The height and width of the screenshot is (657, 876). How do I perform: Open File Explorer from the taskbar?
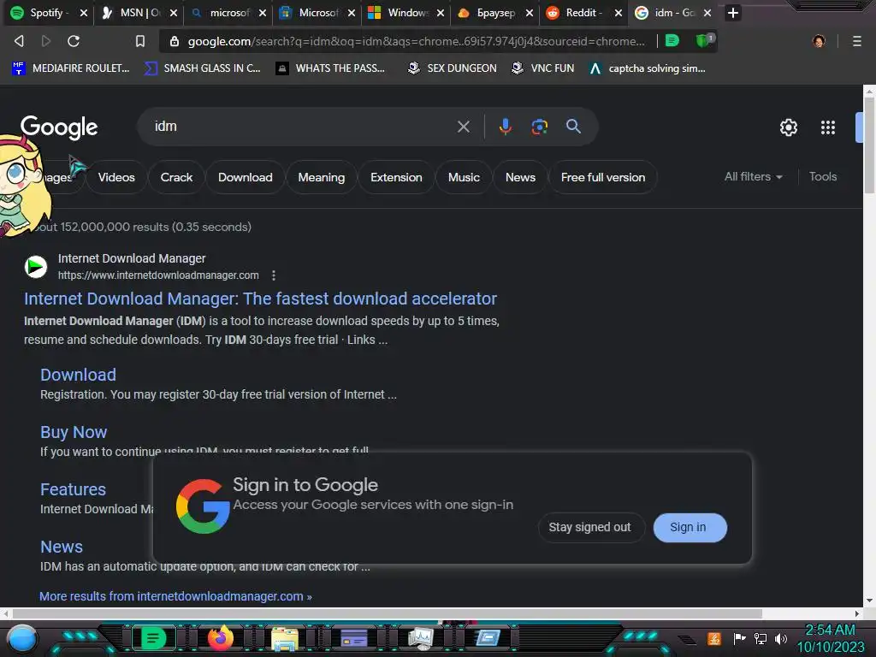point(285,638)
